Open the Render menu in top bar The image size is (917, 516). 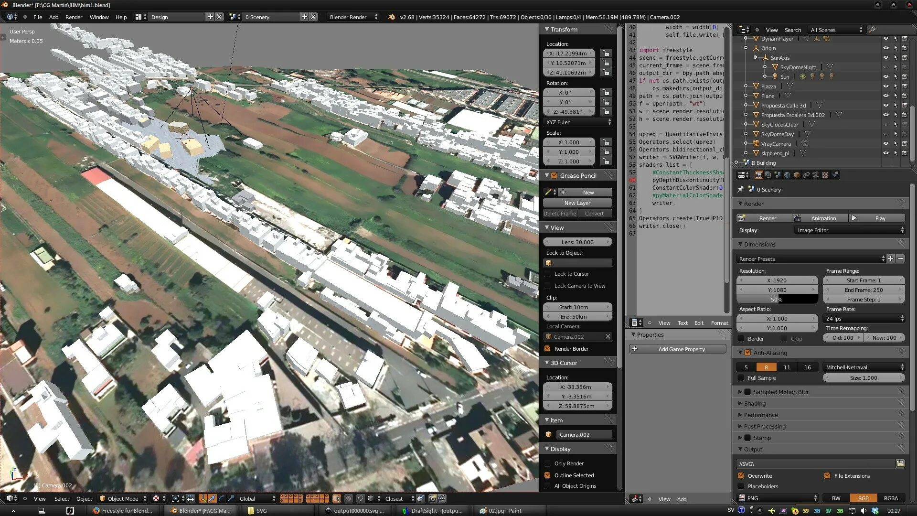[74, 17]
